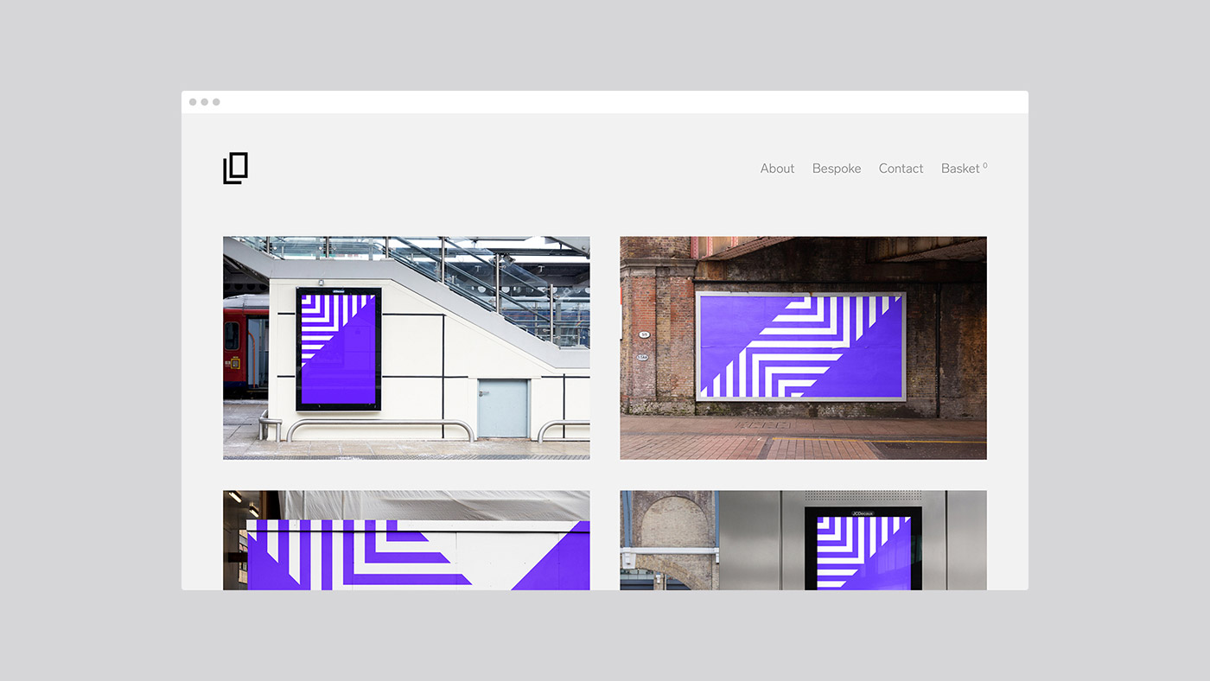View the Basket

point(959,169)
